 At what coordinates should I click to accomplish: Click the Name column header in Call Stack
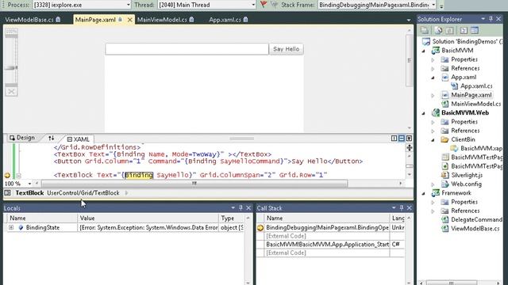pos(327,218)
